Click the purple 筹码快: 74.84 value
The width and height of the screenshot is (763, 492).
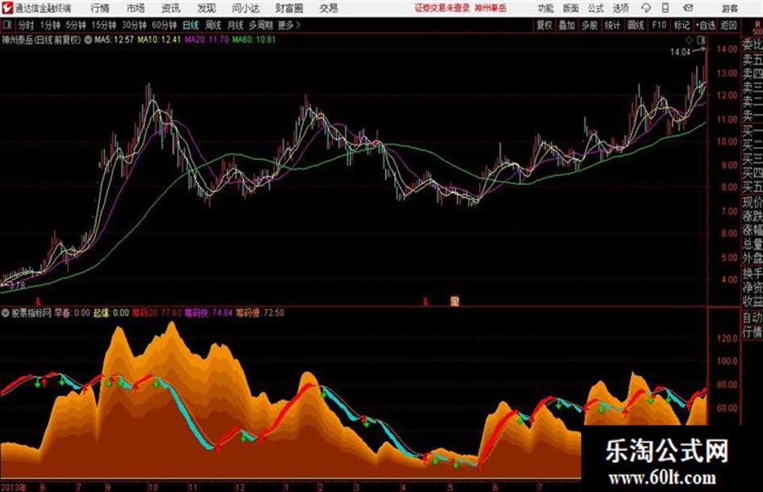(208, 313)
